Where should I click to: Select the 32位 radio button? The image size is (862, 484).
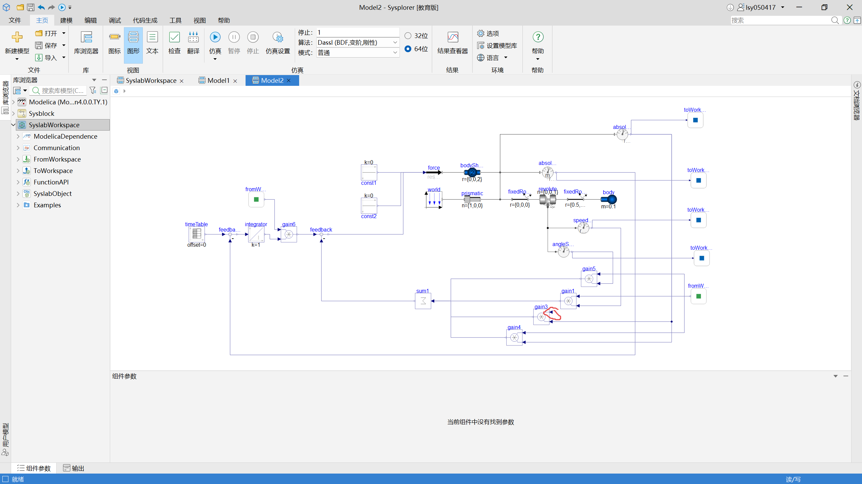pos(408,36)
